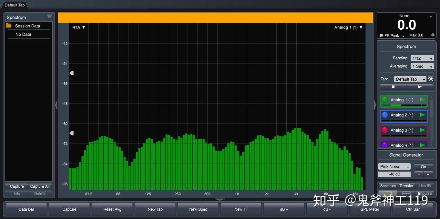Click the Data Bar button
The image size is (440, 219).
point(26,209)
